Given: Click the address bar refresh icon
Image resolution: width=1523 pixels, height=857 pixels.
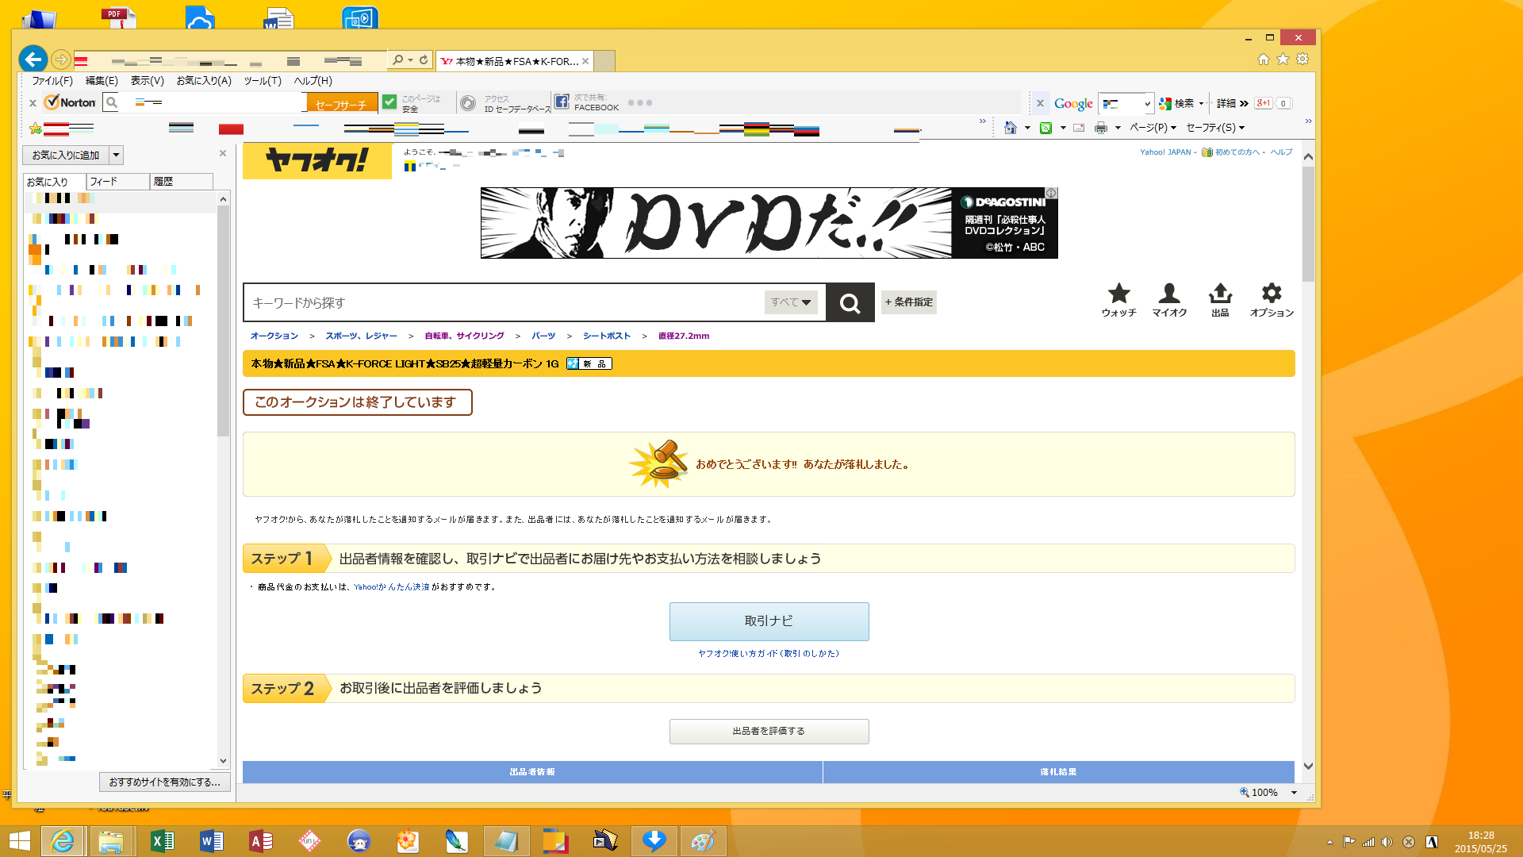Looking at the screenshot, I should 424,60.
